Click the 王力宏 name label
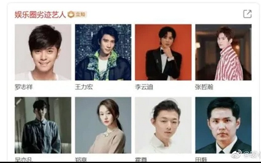 84,87
